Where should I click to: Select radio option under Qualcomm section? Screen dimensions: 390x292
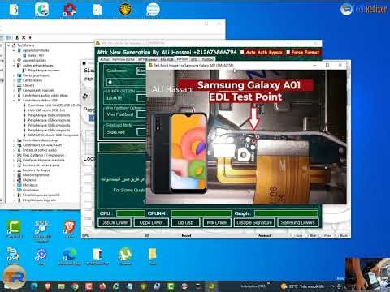[x=110, y=82]
